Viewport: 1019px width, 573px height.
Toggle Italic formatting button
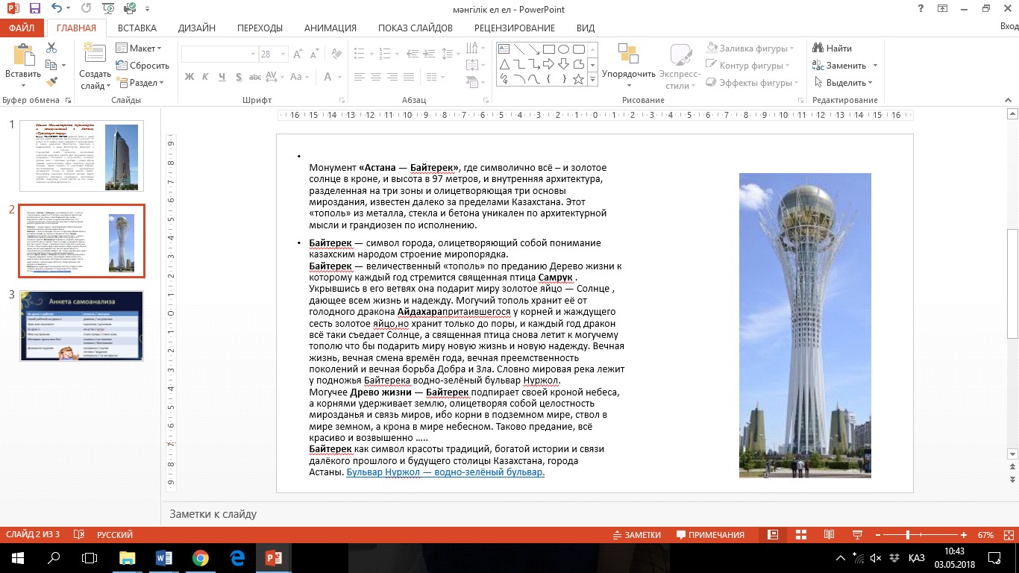206,77
